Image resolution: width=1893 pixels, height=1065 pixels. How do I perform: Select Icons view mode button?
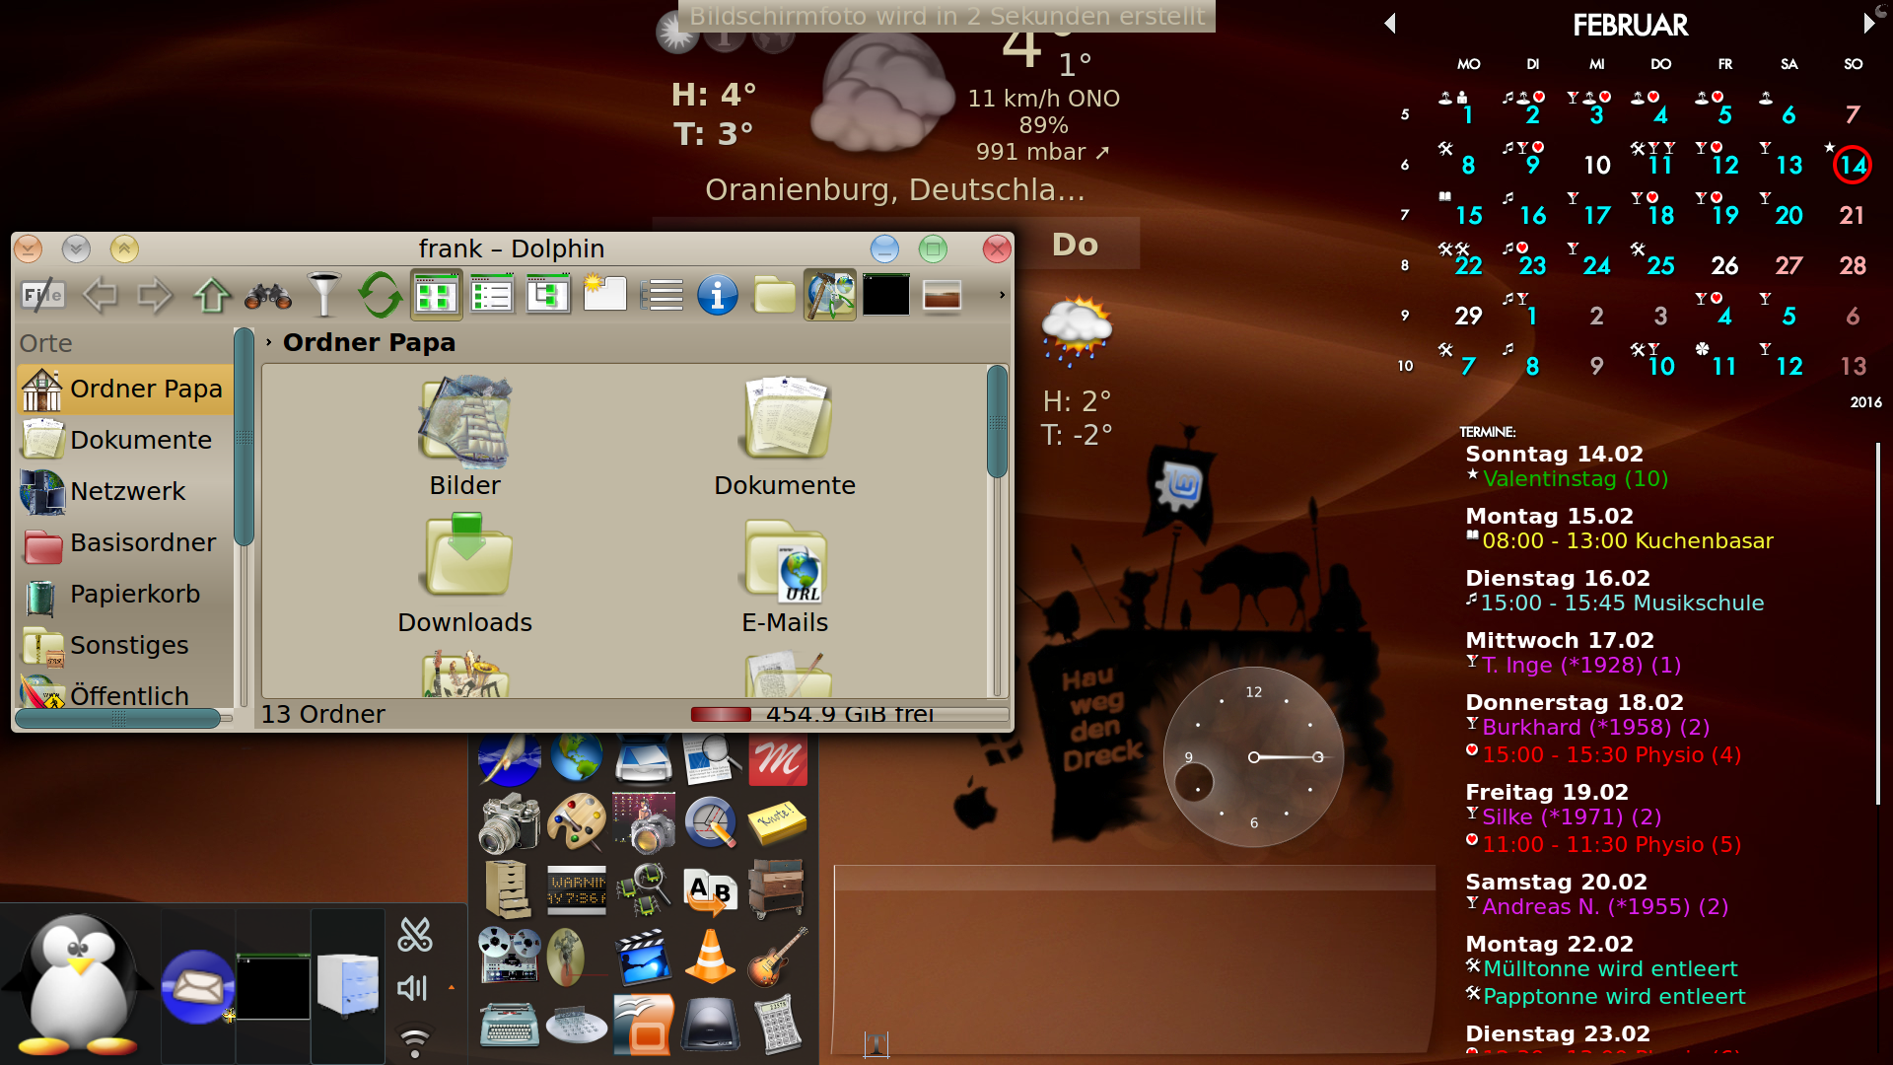click(436, 295)
